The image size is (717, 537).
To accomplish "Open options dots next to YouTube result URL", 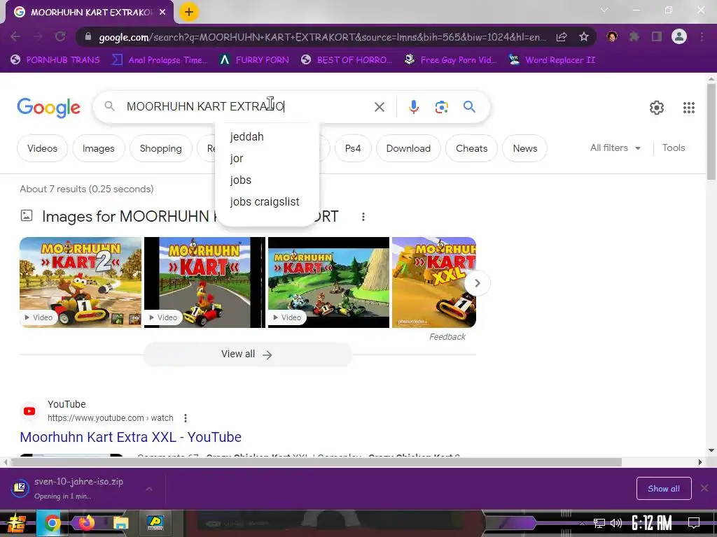I will tap(185, 418).
